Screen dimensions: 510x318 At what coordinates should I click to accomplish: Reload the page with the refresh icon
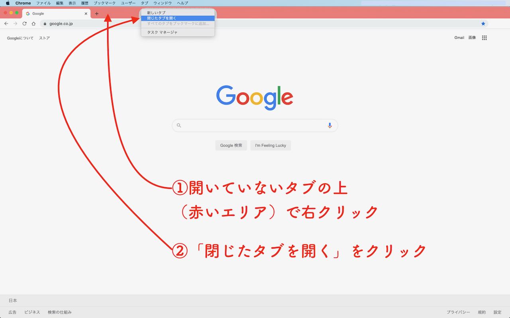tap(24, 23)
